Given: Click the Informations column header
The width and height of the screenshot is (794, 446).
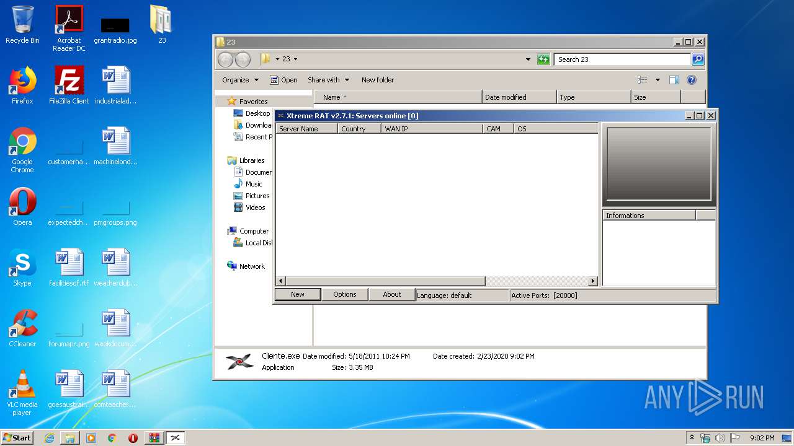Looking at the screenshot, I should tap(649, 216).
